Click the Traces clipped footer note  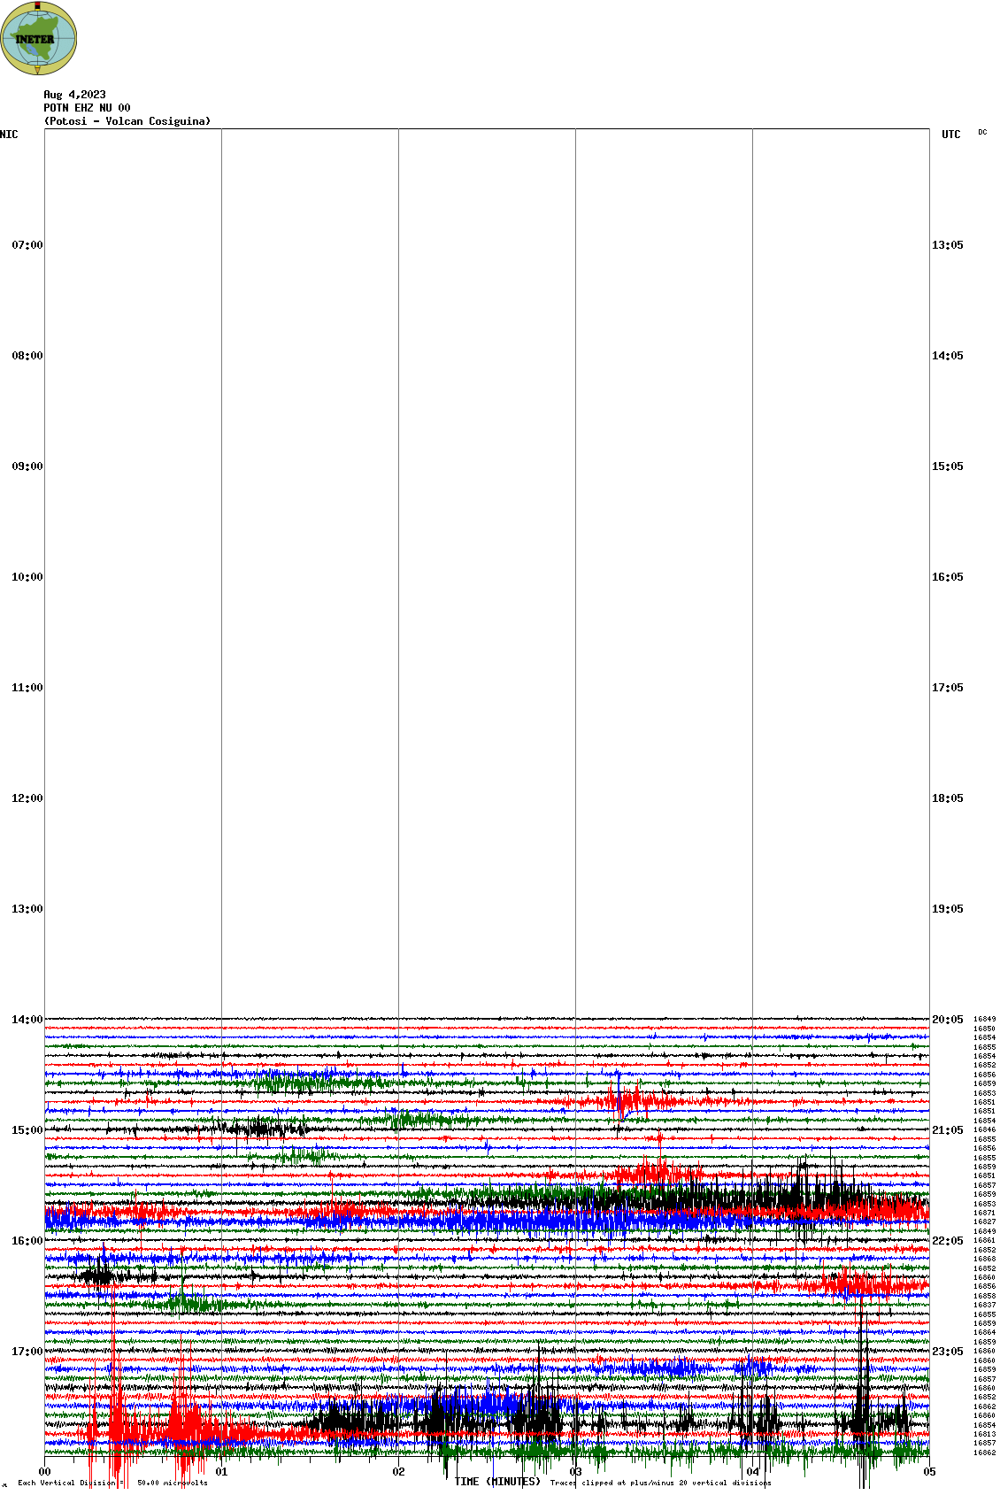(x=660, y=1483)
